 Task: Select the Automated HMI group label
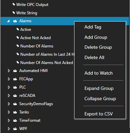click(x=34, y=71)
